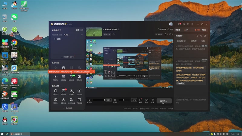Click the shield icon under 互动玩法
Screen dimensions: 242x136
[x=64, y=68]
